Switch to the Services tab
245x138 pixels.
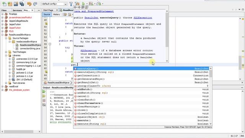17,10
